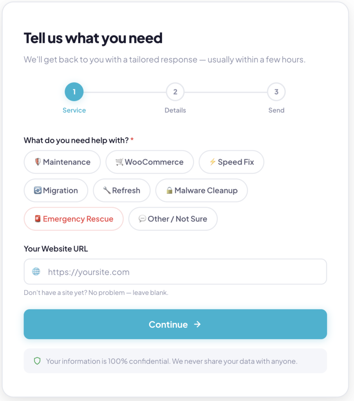
Task: Click the wrench icon on Refresh
Action: click(x=107, y=191)
